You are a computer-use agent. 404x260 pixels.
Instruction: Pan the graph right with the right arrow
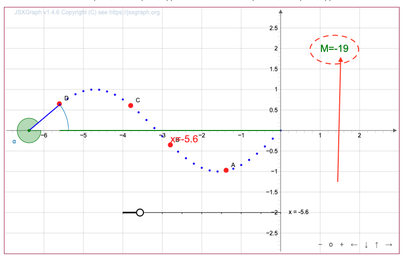(x=389, y=245)
